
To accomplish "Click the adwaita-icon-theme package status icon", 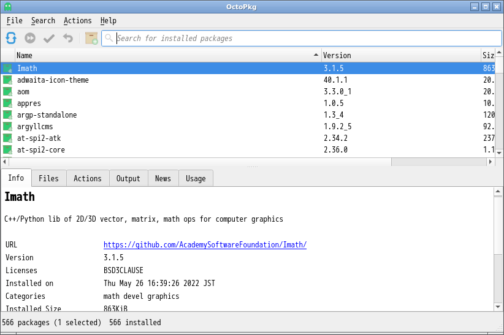I will coord(8,80).
